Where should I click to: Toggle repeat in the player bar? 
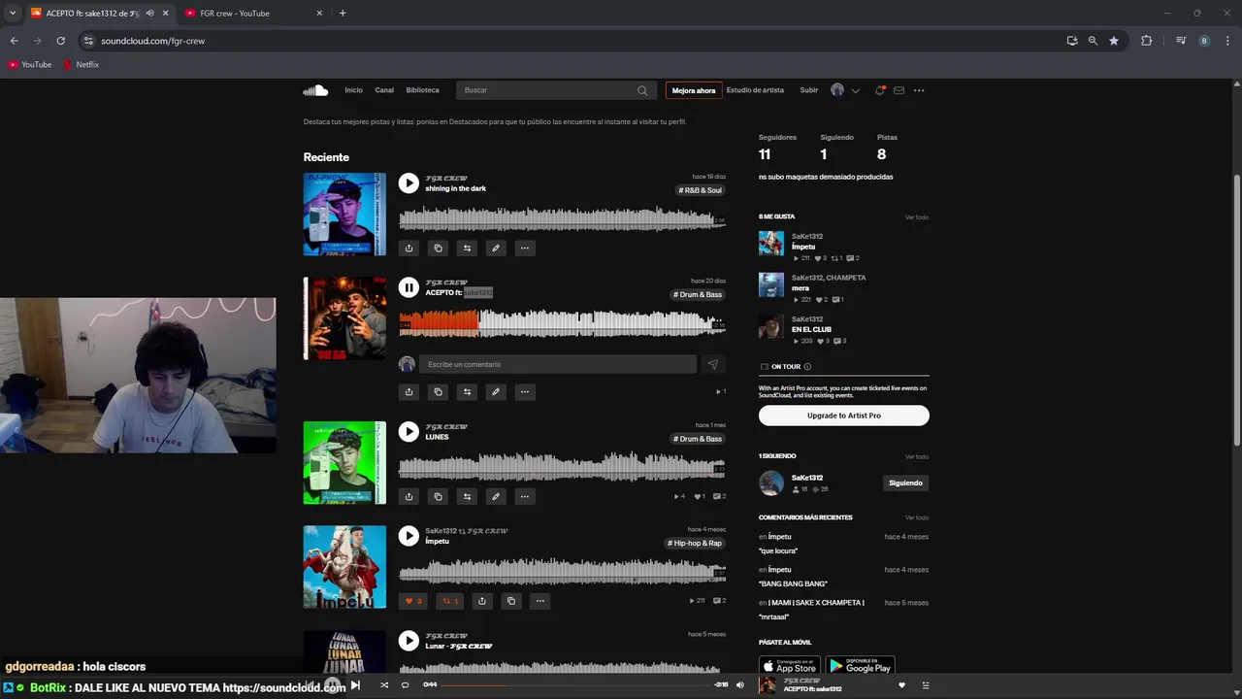pos(406,685)
